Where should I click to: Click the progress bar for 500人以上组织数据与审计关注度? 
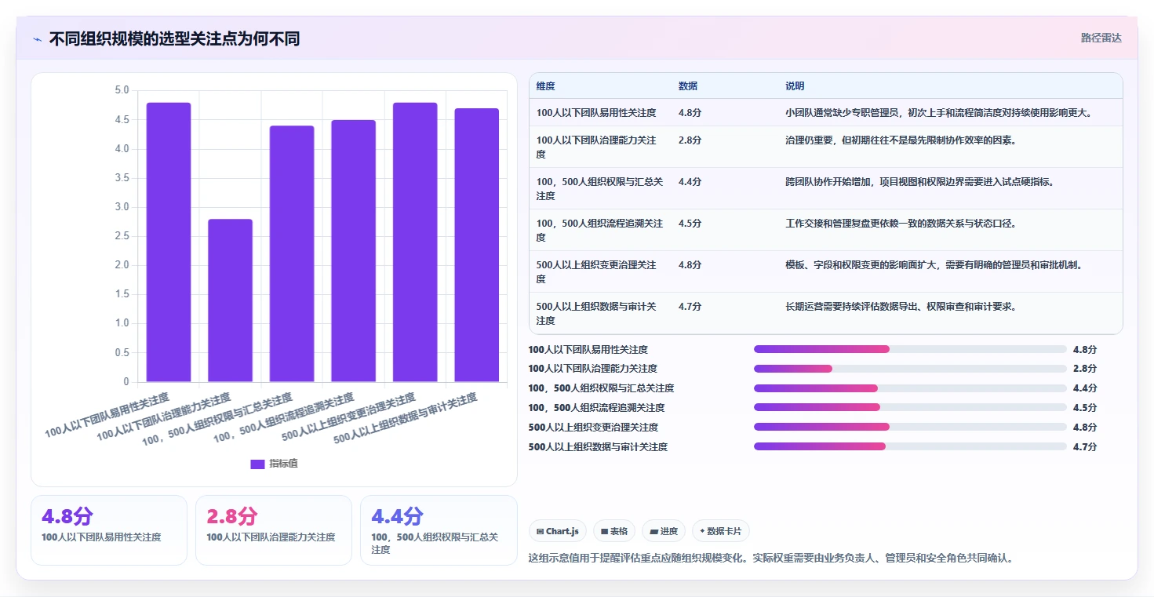(x=910, y=446)
